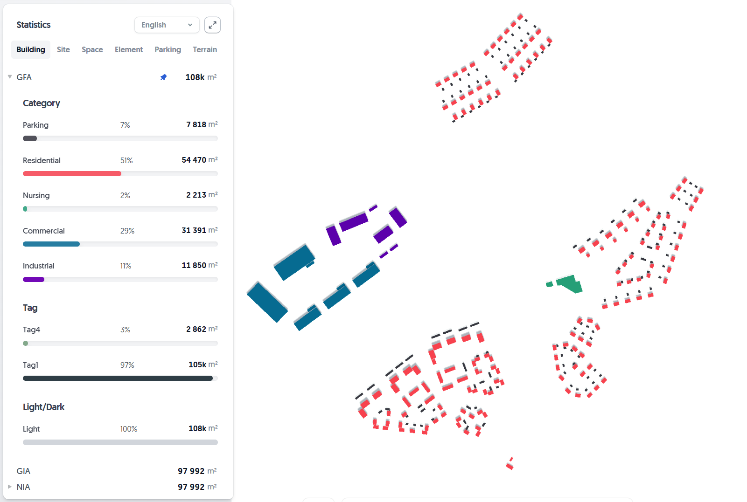Click the 7 818 m² parking value
Screen dimensions: 747x502
coord(202,124)
